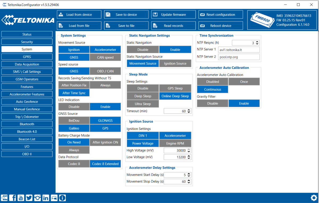Switch to the Bluetooth 4.0 section
Screen dimensions: 319x203
[x=27, y=132]
